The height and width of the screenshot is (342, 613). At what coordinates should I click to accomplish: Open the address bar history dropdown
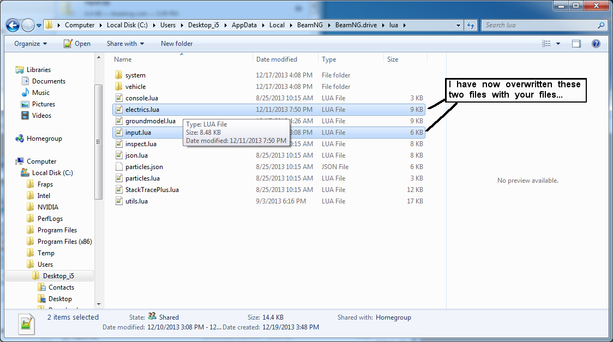458,26
